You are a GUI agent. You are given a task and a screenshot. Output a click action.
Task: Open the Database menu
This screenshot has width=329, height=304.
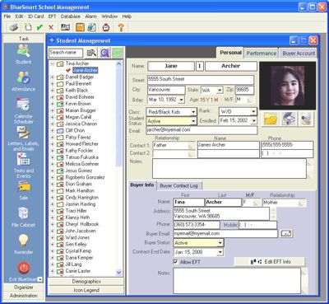coord(71,16)
